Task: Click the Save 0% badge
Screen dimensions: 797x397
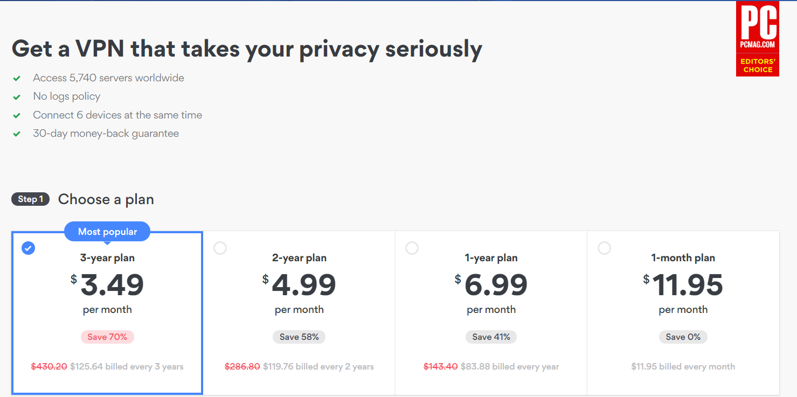Action: pos(683,337)
